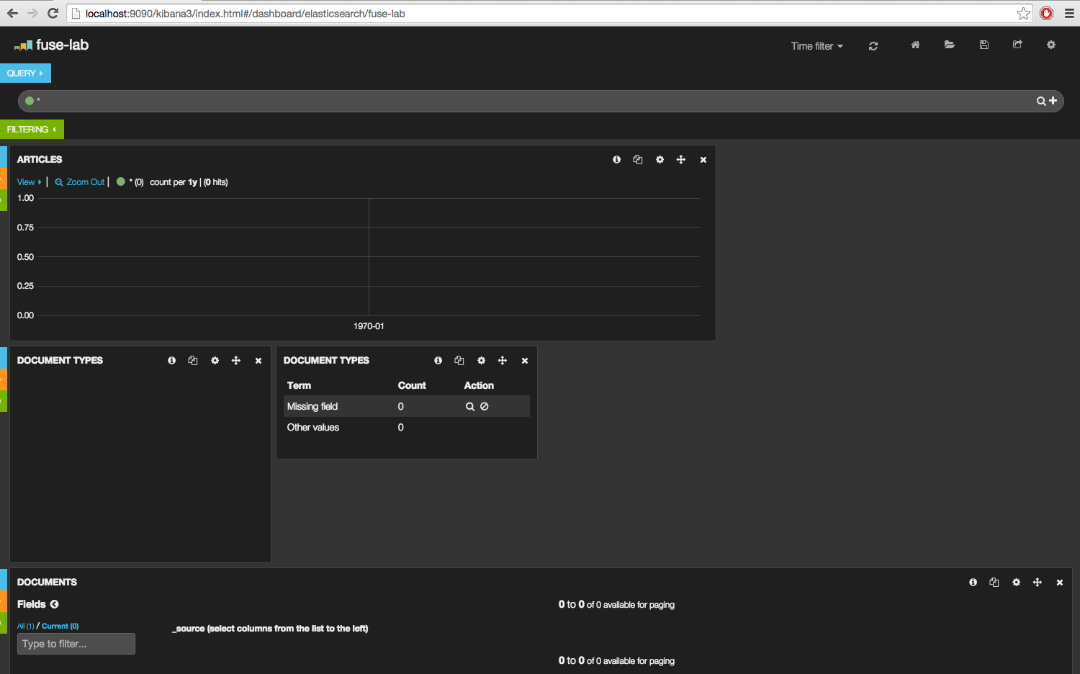Configure the left DOCUMENT TYPES panel
The height and width of the screenshot is (674, 1080).
pyautogui.click(x=215, y=360)
